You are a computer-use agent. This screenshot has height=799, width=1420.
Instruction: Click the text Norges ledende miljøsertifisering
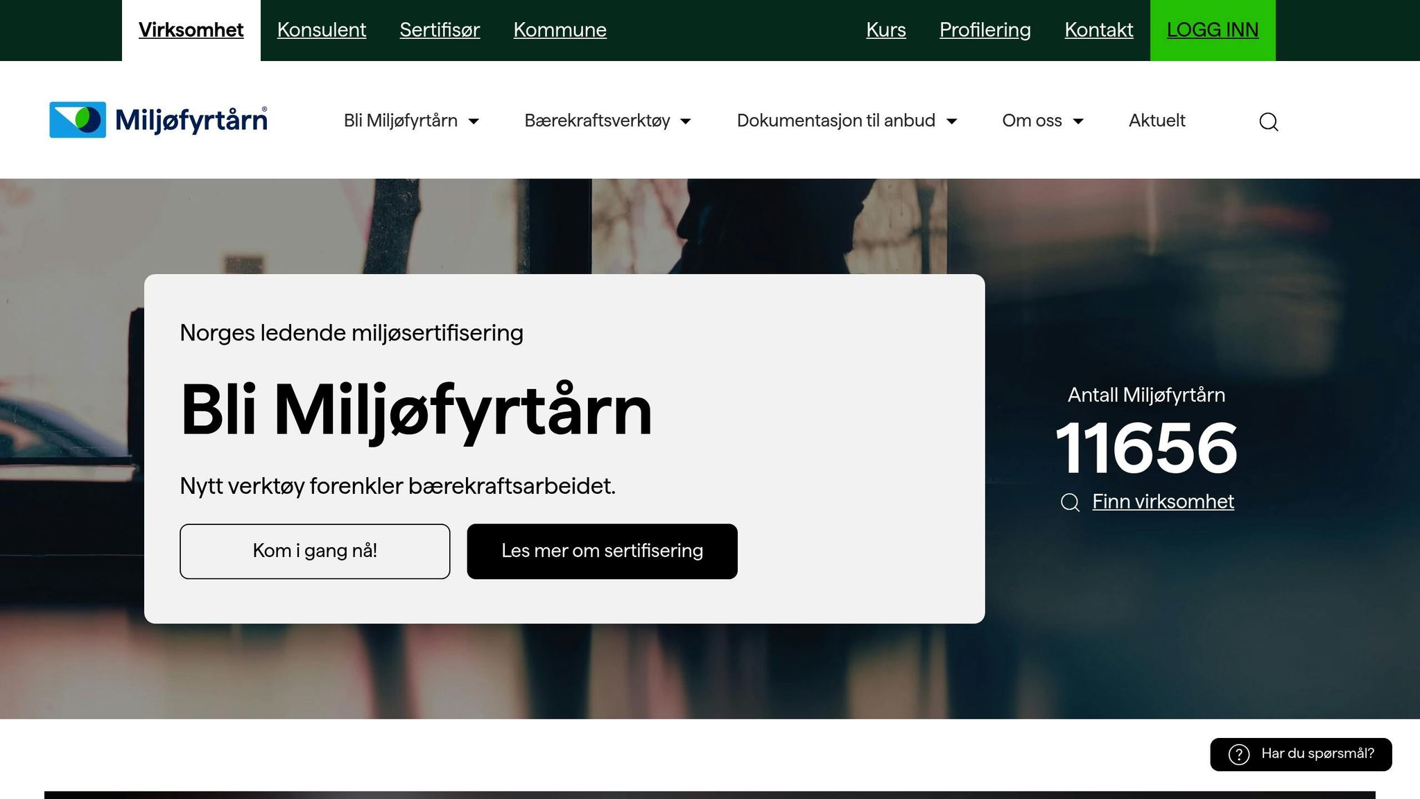pos(352,334)
